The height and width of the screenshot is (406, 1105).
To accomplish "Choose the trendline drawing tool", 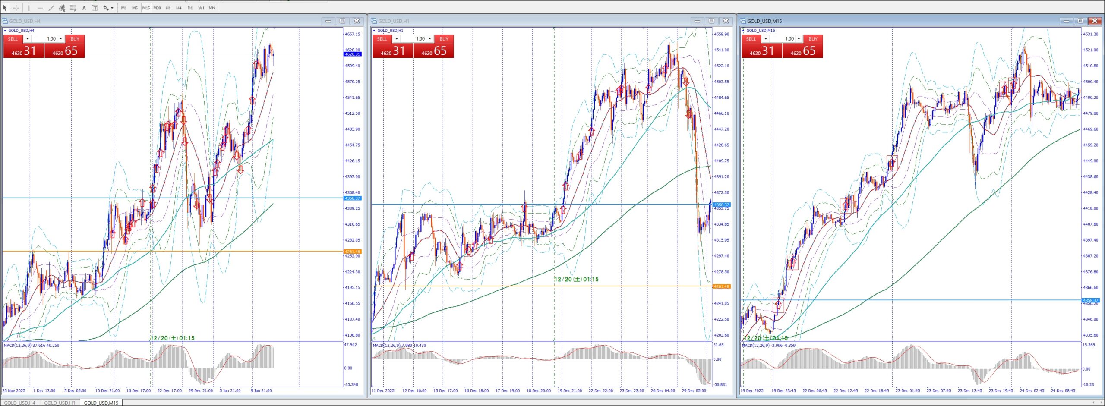I will click(x=51, y=8).
